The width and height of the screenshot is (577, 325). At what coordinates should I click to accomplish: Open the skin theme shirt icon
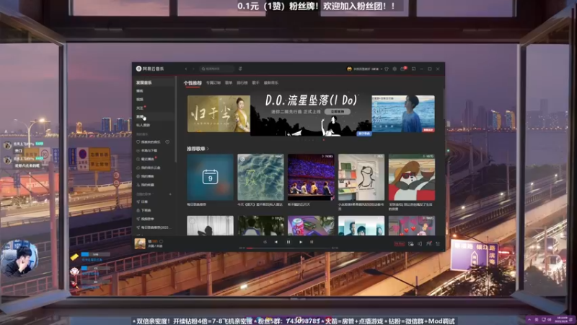(x=387, y=69)
